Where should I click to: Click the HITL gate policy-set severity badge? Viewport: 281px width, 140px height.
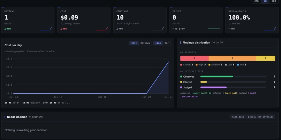(x=252, y=117)
